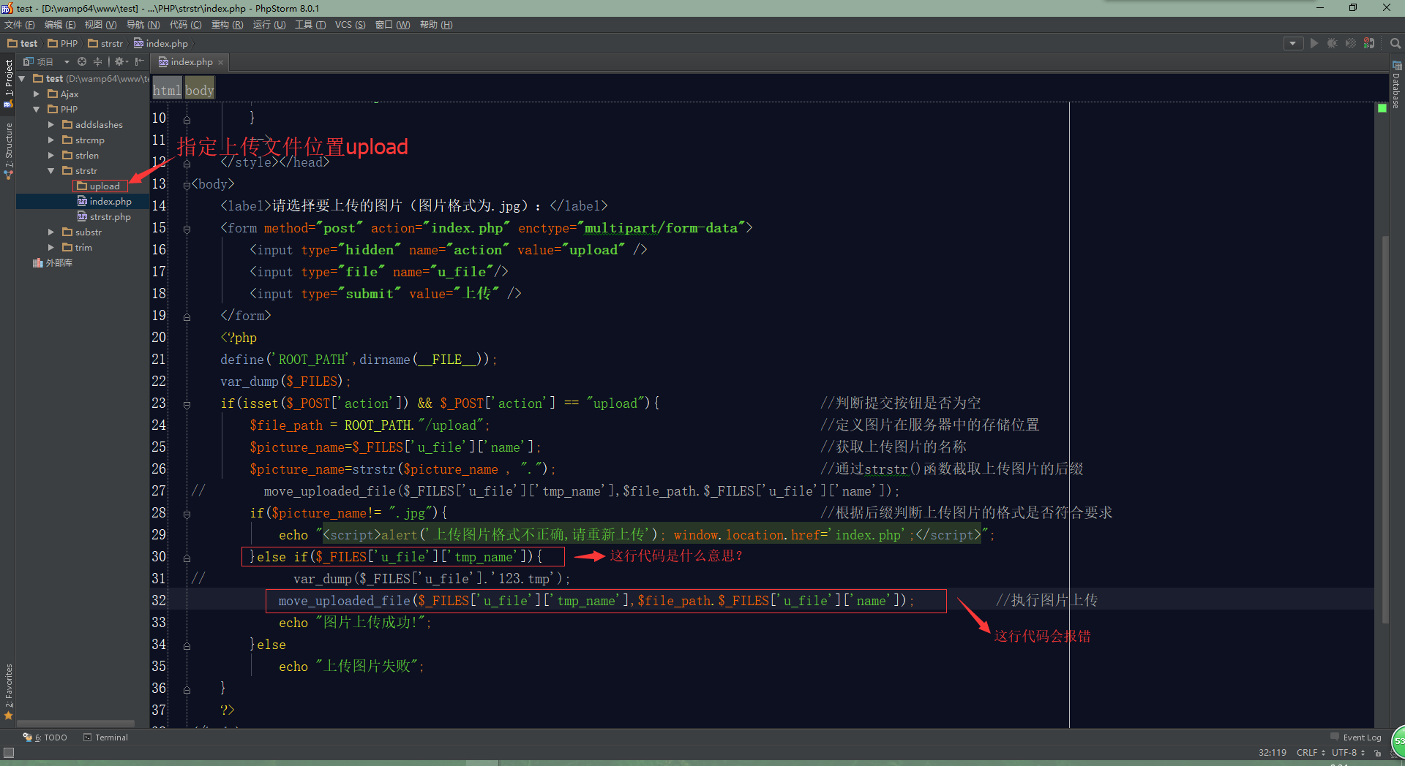Open run configuration dropdown

click(x=1293, y=44)
